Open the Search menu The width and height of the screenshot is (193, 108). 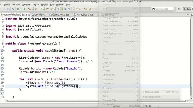point(36,5)
